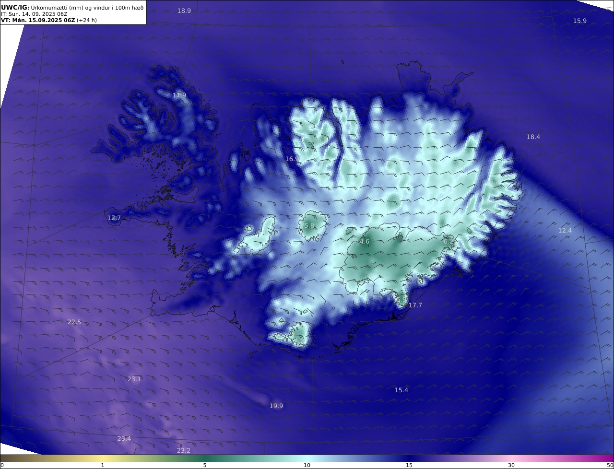
Task: Click the 18.9 value at the top
Action: pyautogui.click(x=184, y=11)
